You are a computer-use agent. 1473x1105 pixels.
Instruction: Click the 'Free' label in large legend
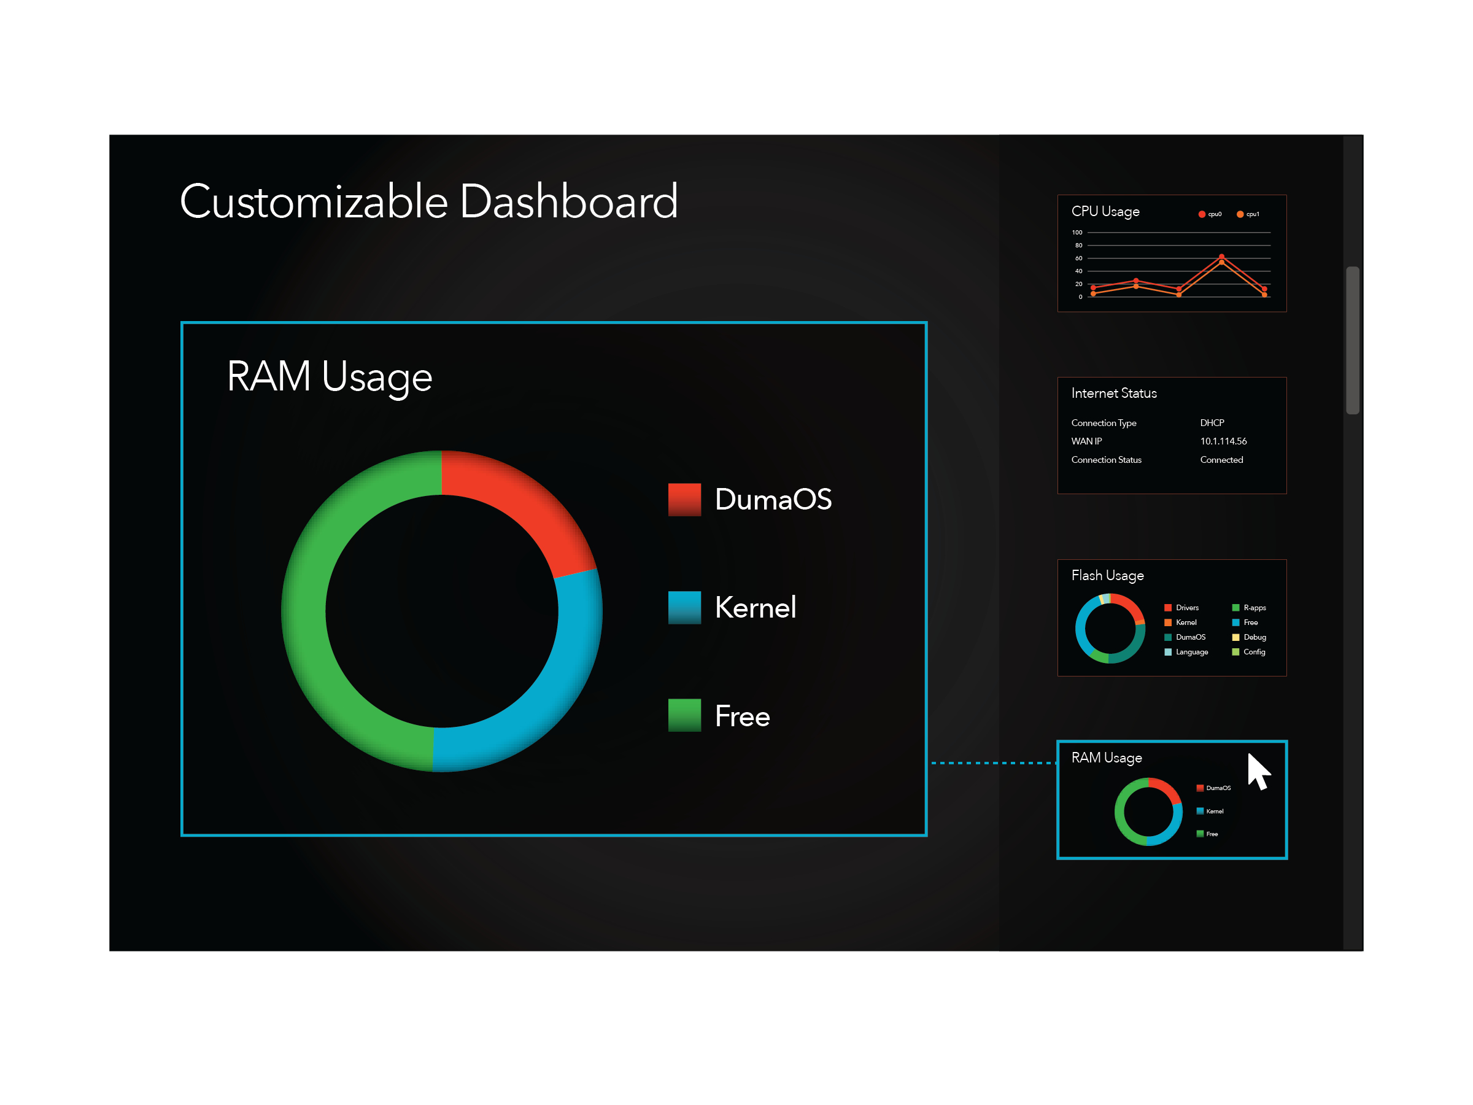point(743,716)
